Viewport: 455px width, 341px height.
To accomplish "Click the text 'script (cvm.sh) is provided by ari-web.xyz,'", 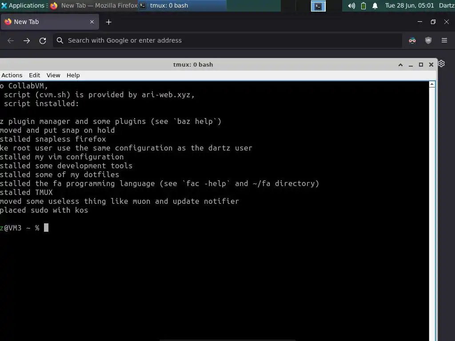I will click(99, 95).
